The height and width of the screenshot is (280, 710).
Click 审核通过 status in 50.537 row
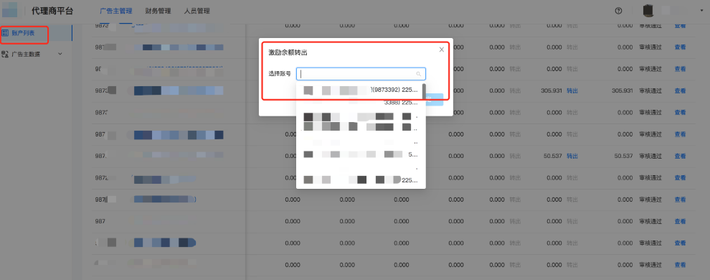pyautogui.click(x=650, y=156)
